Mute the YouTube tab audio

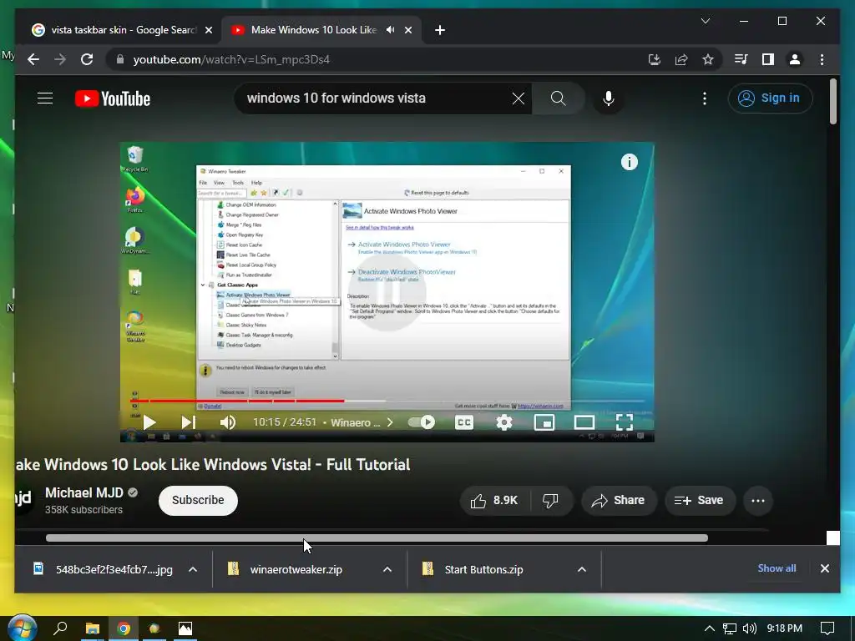click(x=390, y=30)
